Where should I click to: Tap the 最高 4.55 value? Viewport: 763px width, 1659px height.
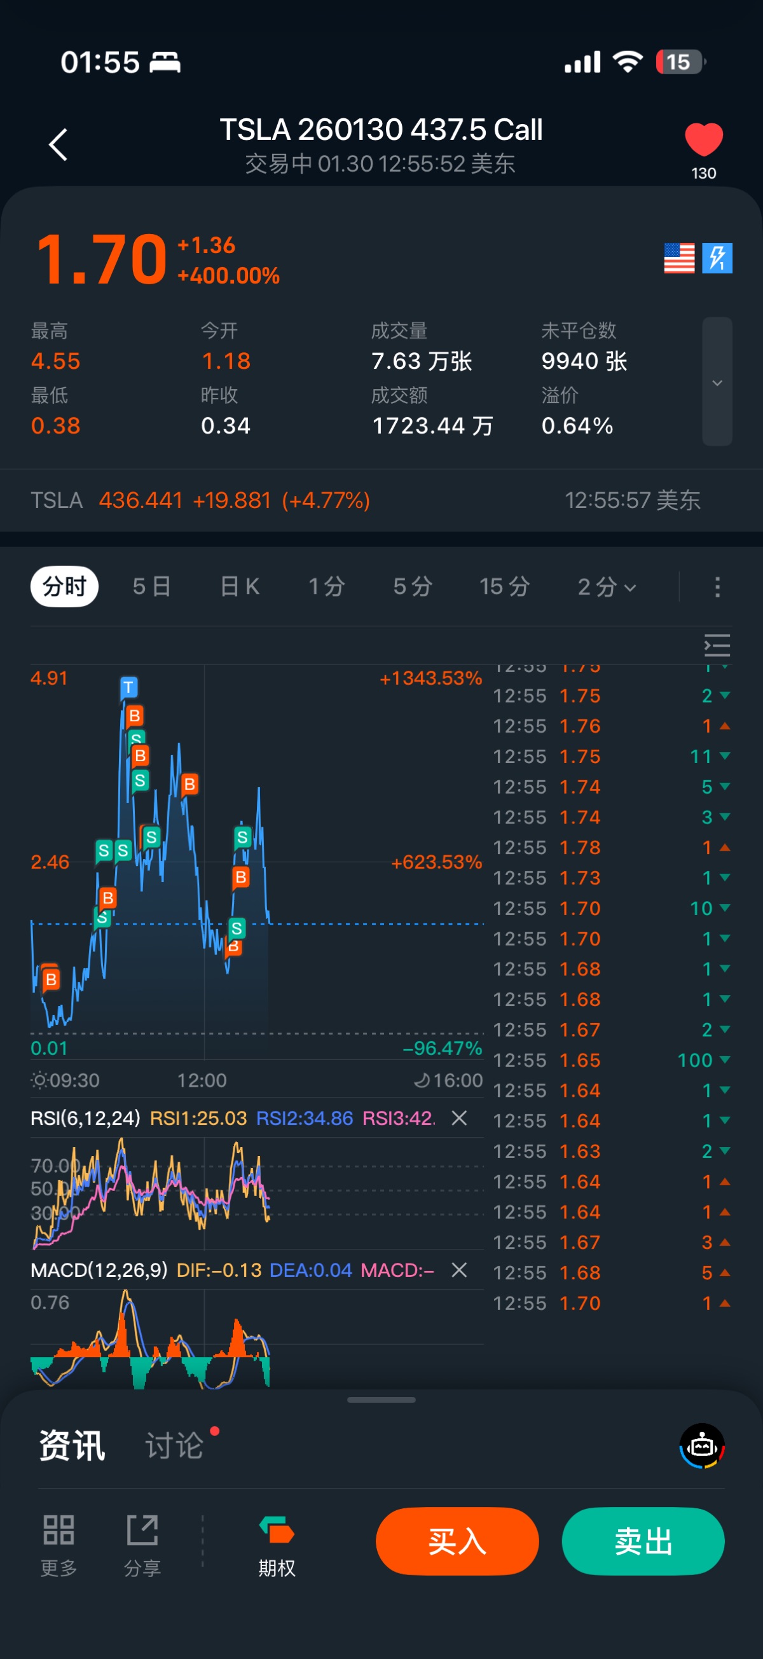56,361
